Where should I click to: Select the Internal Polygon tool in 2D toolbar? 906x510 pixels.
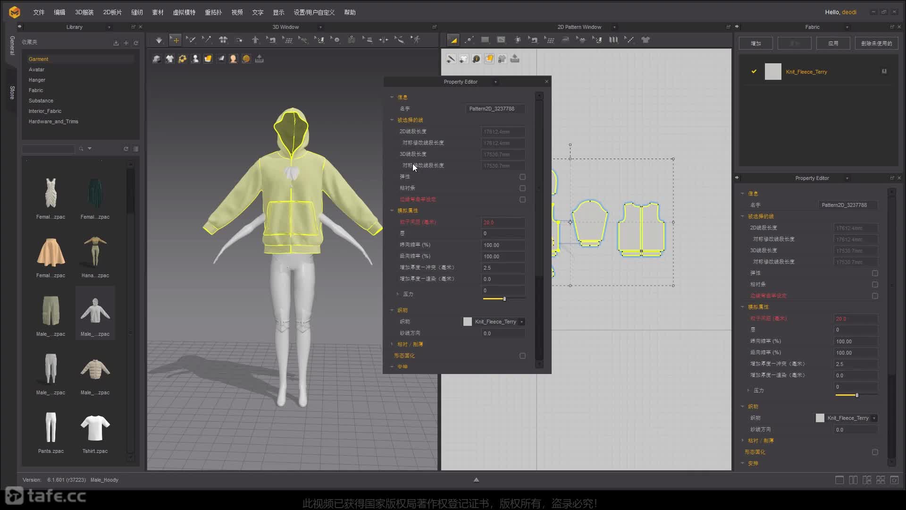501,40
